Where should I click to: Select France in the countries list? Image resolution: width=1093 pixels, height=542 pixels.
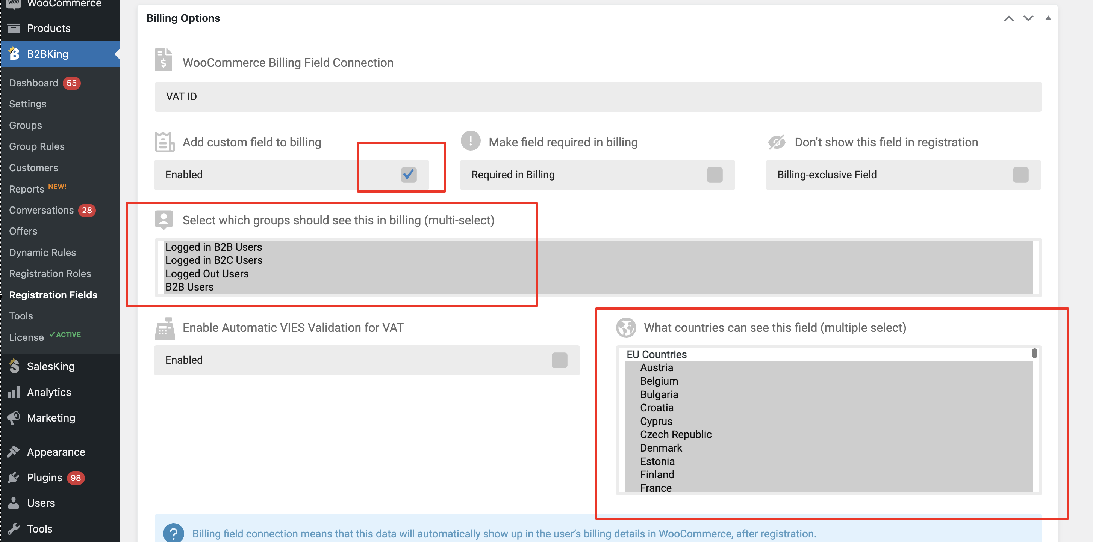pos(828,488)
